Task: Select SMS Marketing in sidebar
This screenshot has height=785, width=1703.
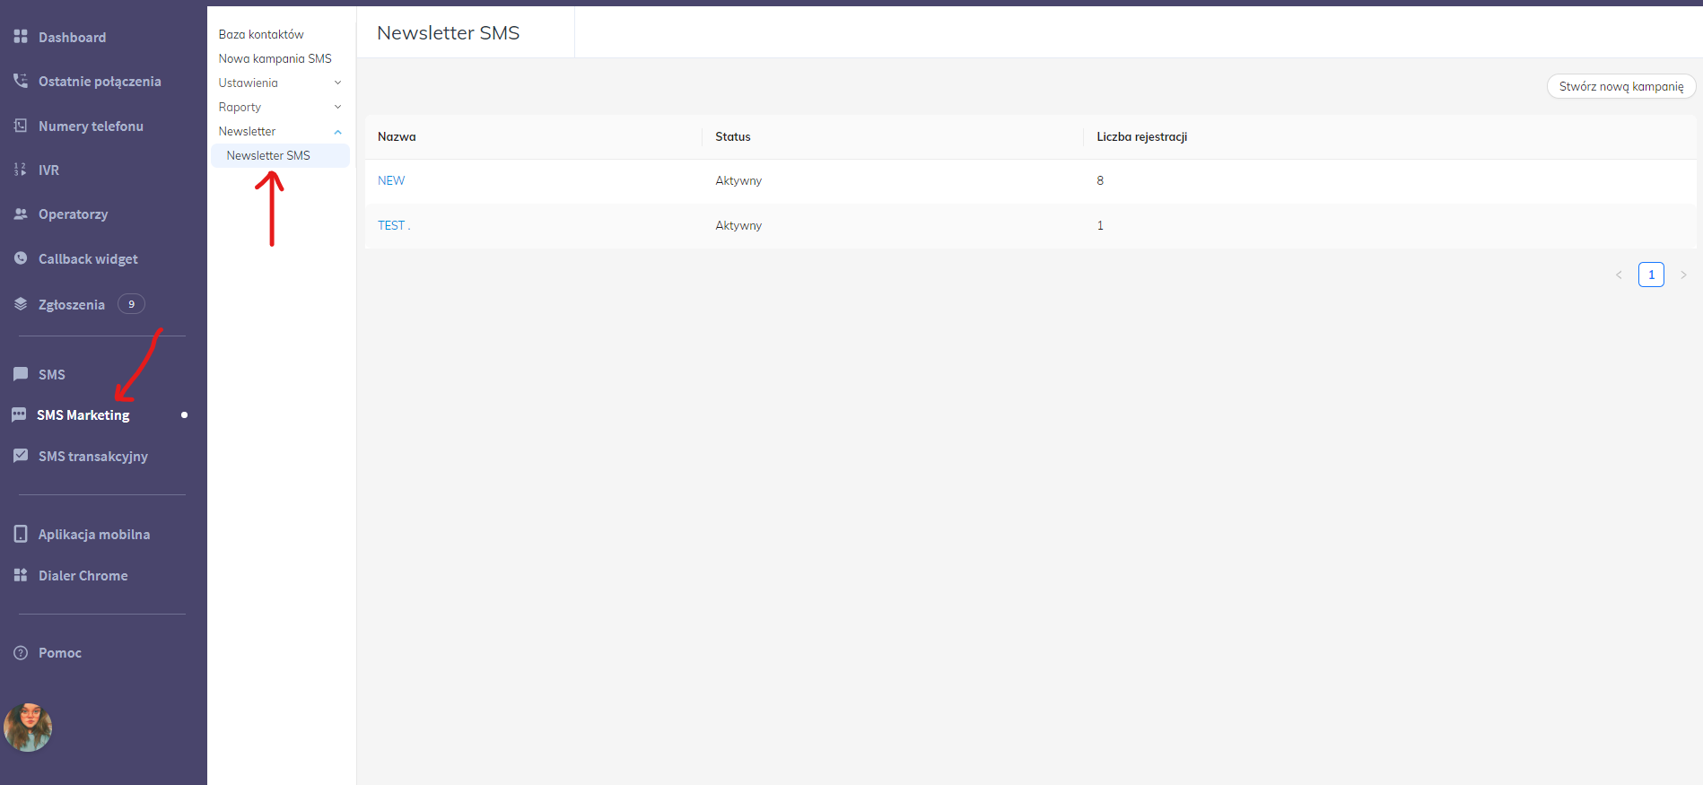Action: (x=83, y=414)
